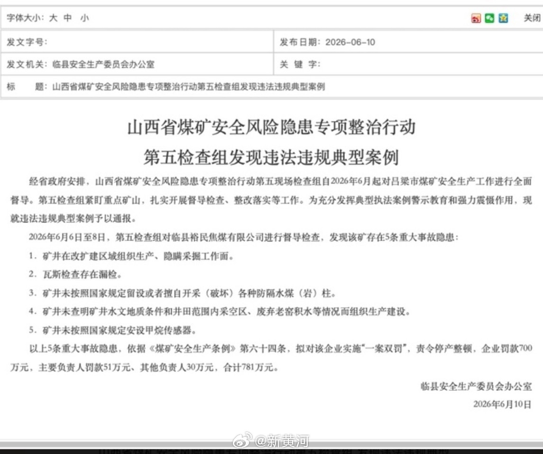
Task: Click the penalty paragraph starting 以上5条重大事故隐患
Action: (x=271, y=358)
